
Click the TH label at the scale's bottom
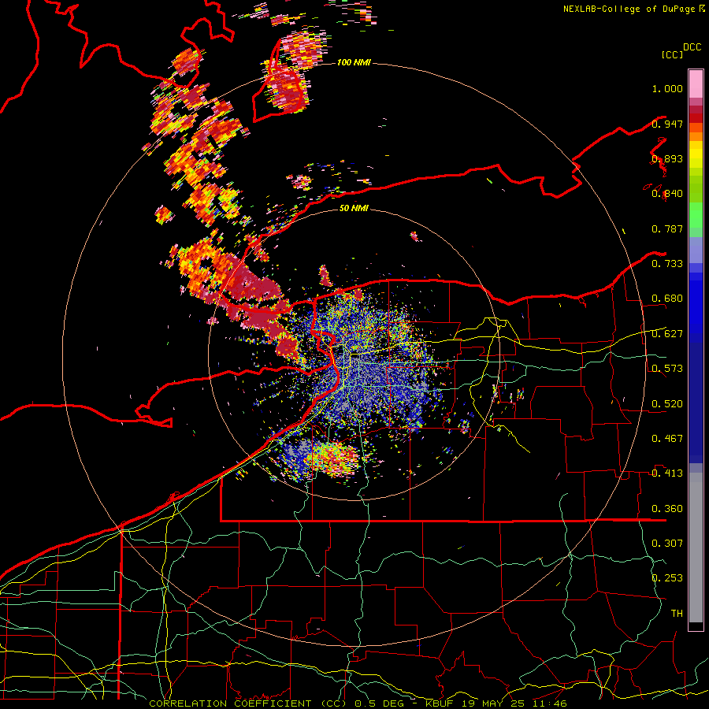677,613
